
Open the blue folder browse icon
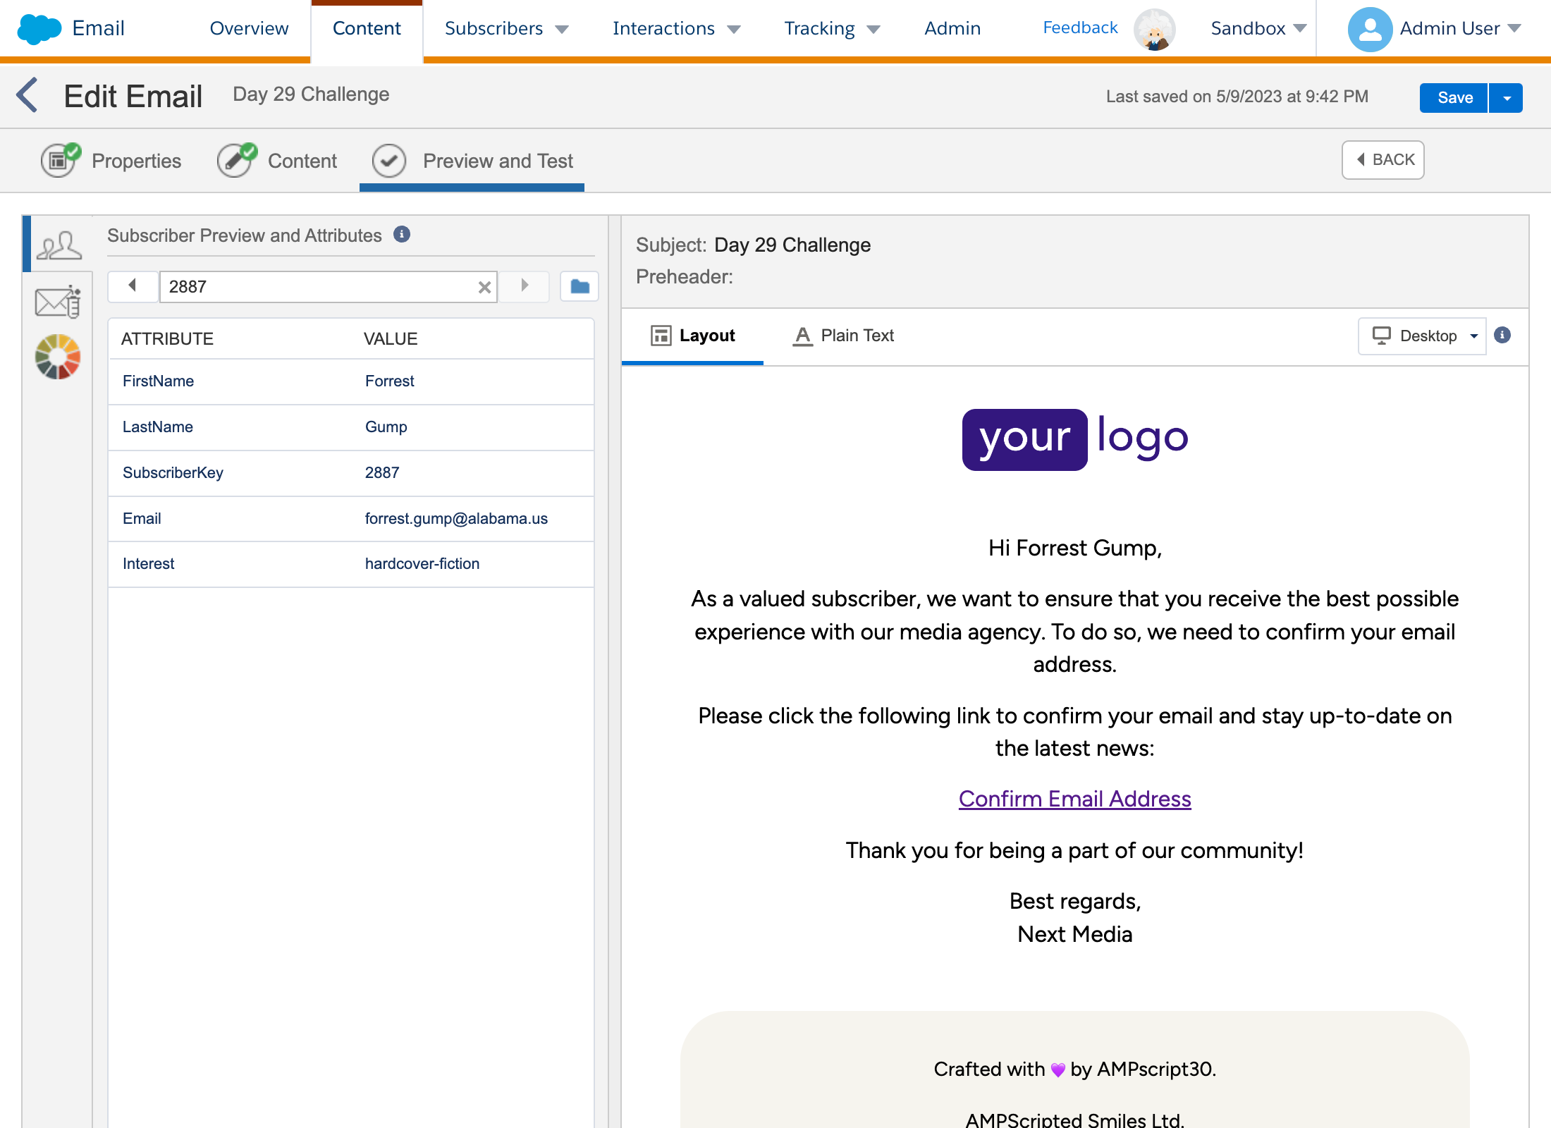click(x=580, y=286)
